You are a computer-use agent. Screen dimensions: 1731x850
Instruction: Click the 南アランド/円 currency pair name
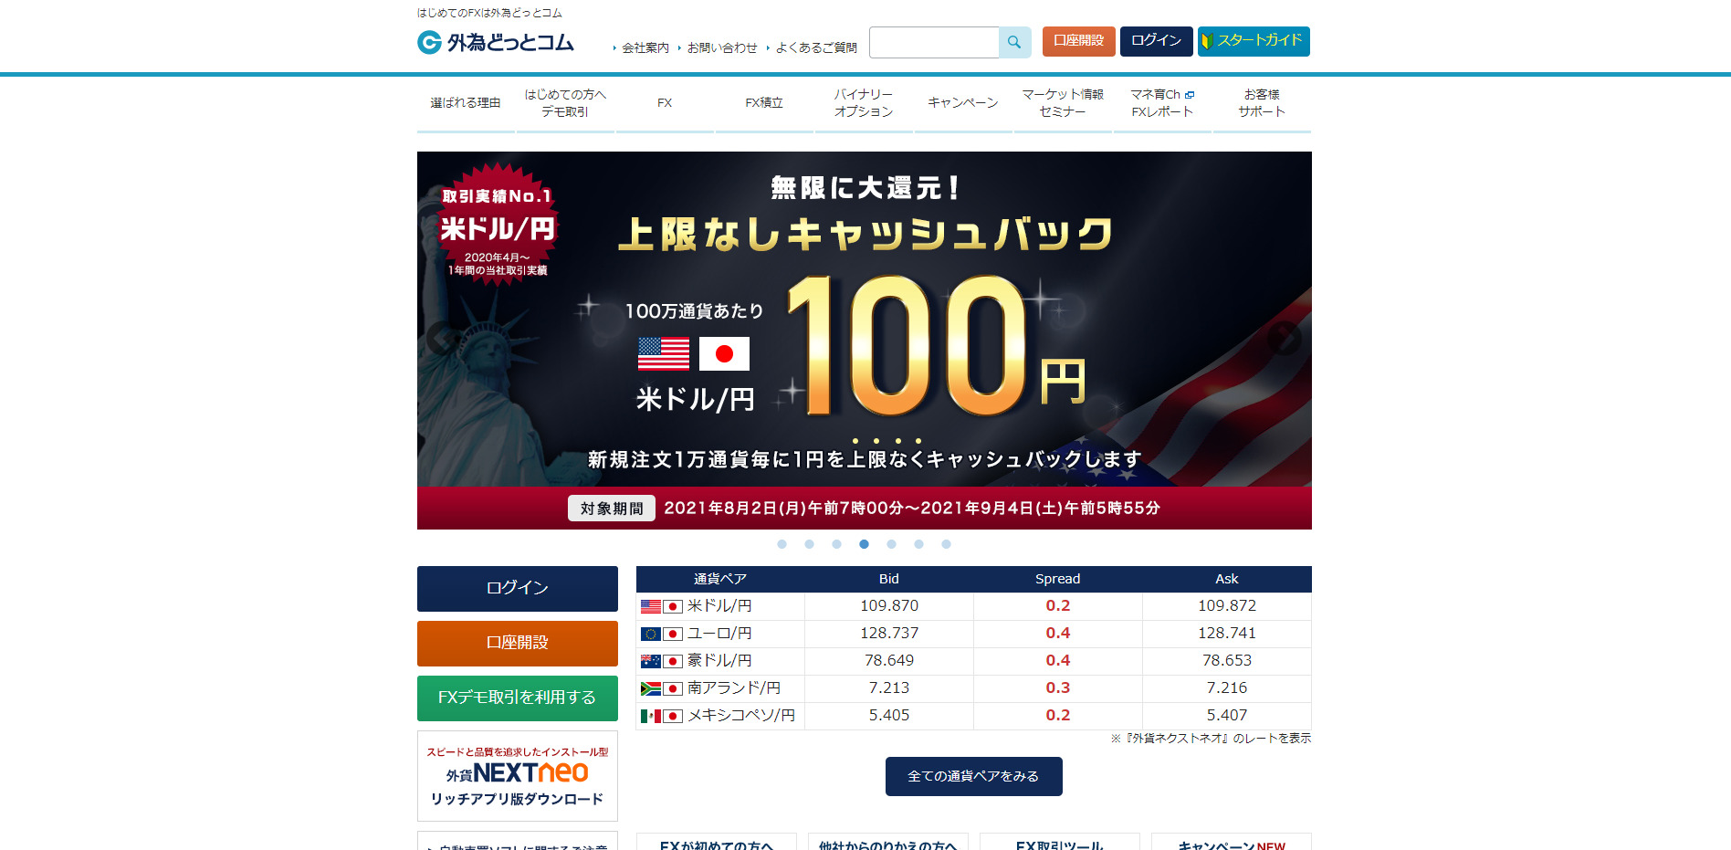[734, 688]
